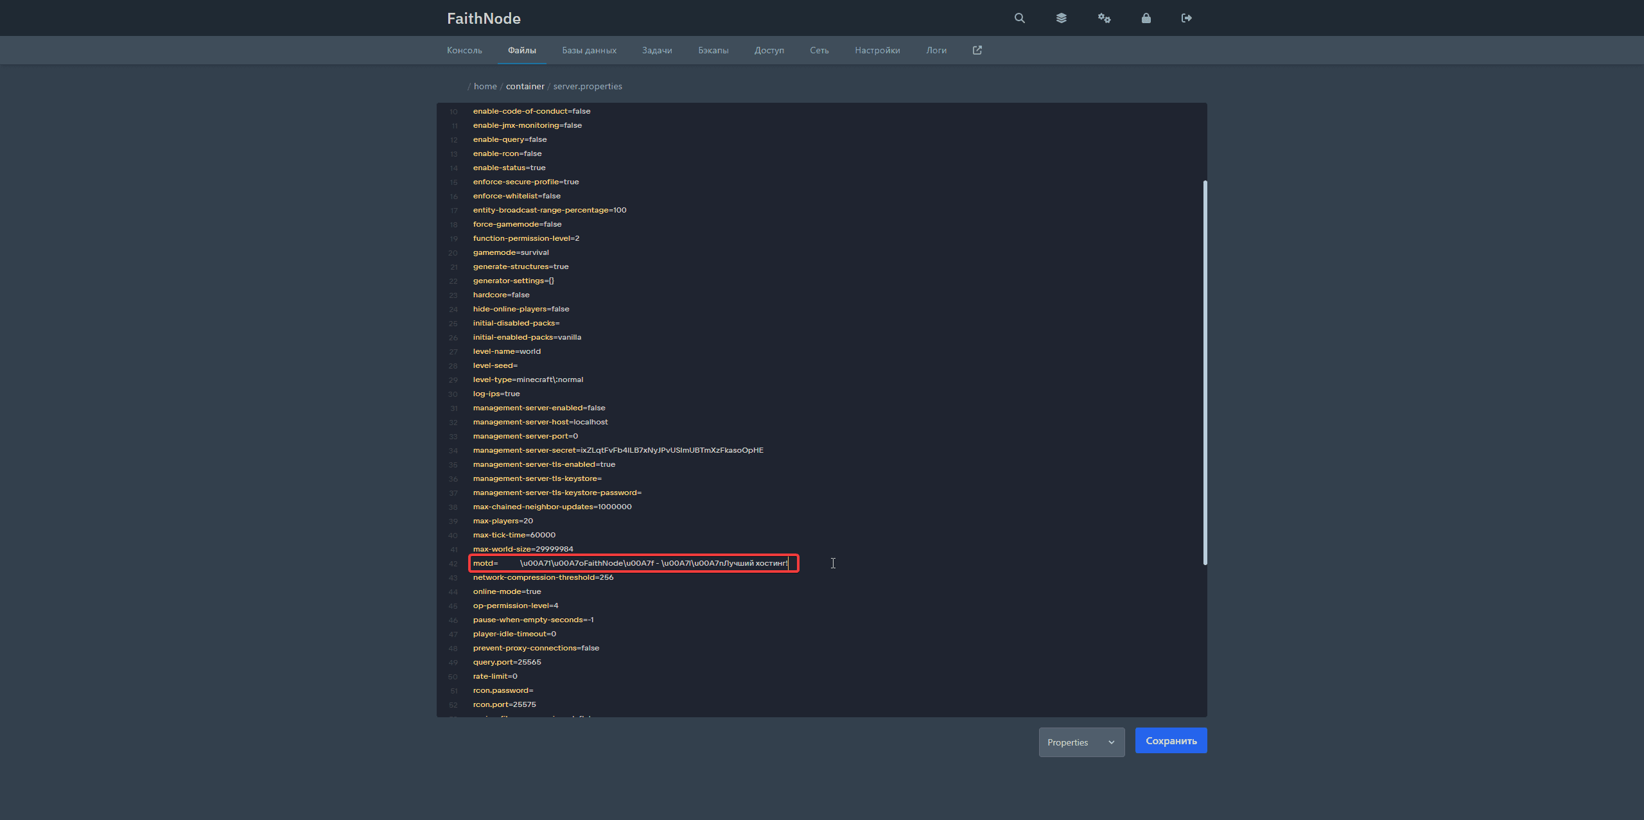Viewport: 1644px width, 820px height.
Task: Click the search magnifier icon
Action: pyautogui.click(x=1019, y=18)
